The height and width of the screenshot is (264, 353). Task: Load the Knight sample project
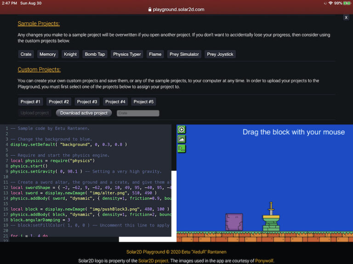pyautogui.click(x=70, y=54)
